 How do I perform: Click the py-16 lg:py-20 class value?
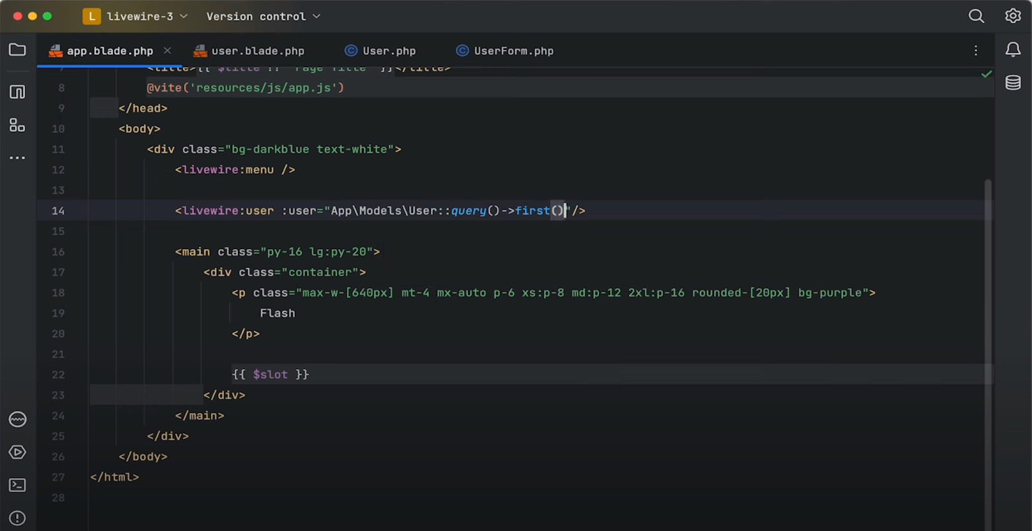(316, 252)
